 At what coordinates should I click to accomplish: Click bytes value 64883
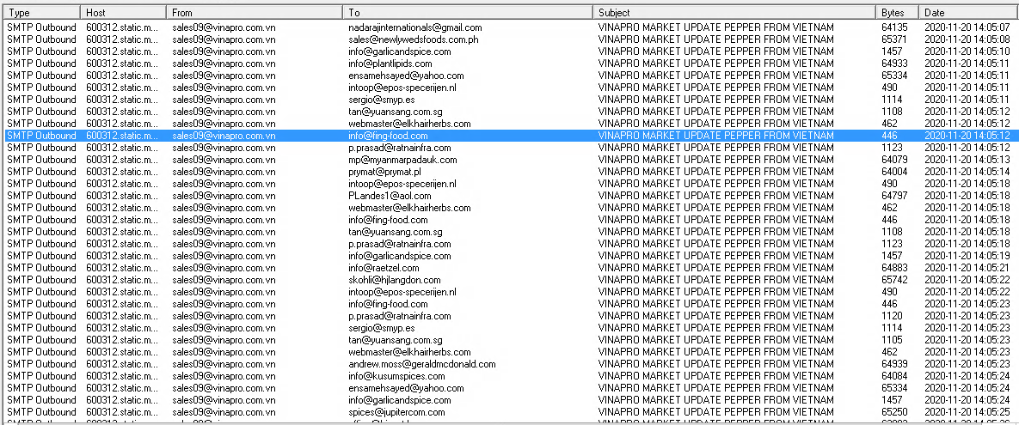click(x=894, y=268)
